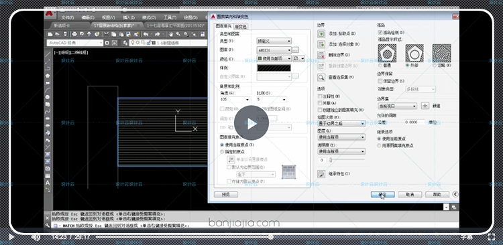
Task: Enable Retain boundaries (保留边界) checkbox
Action: pyautogui.click(x=380, y=81)
